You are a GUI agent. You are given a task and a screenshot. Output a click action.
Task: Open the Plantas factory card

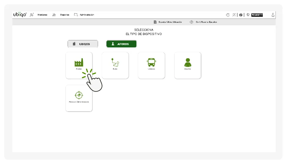tap(79, 65)
